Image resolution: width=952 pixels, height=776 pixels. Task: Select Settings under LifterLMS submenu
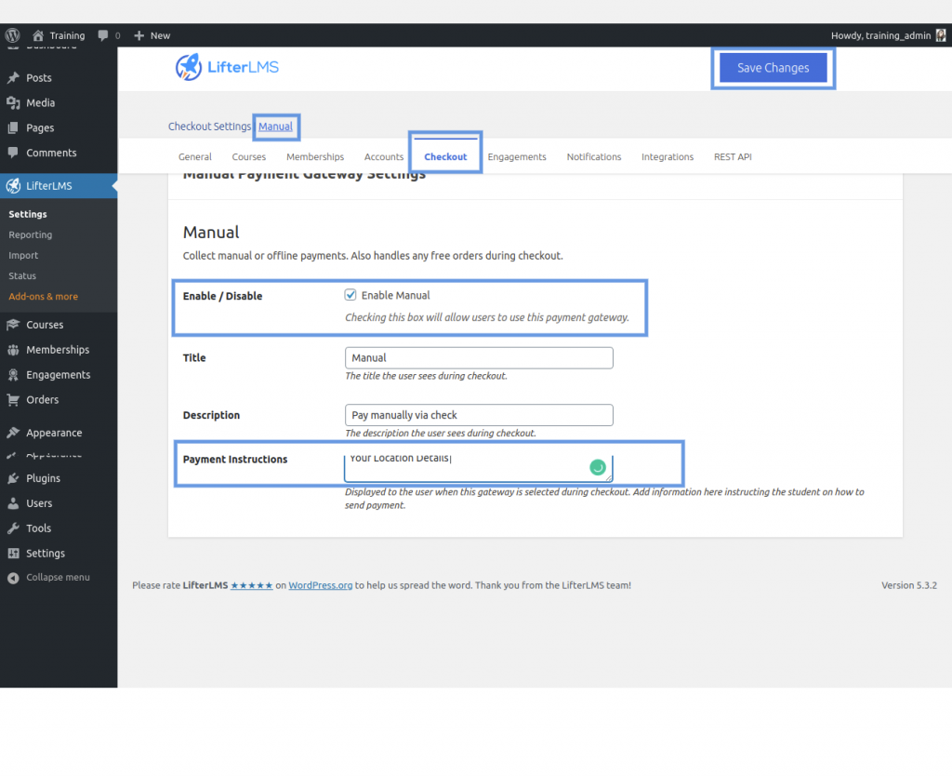tap(28, 214)
